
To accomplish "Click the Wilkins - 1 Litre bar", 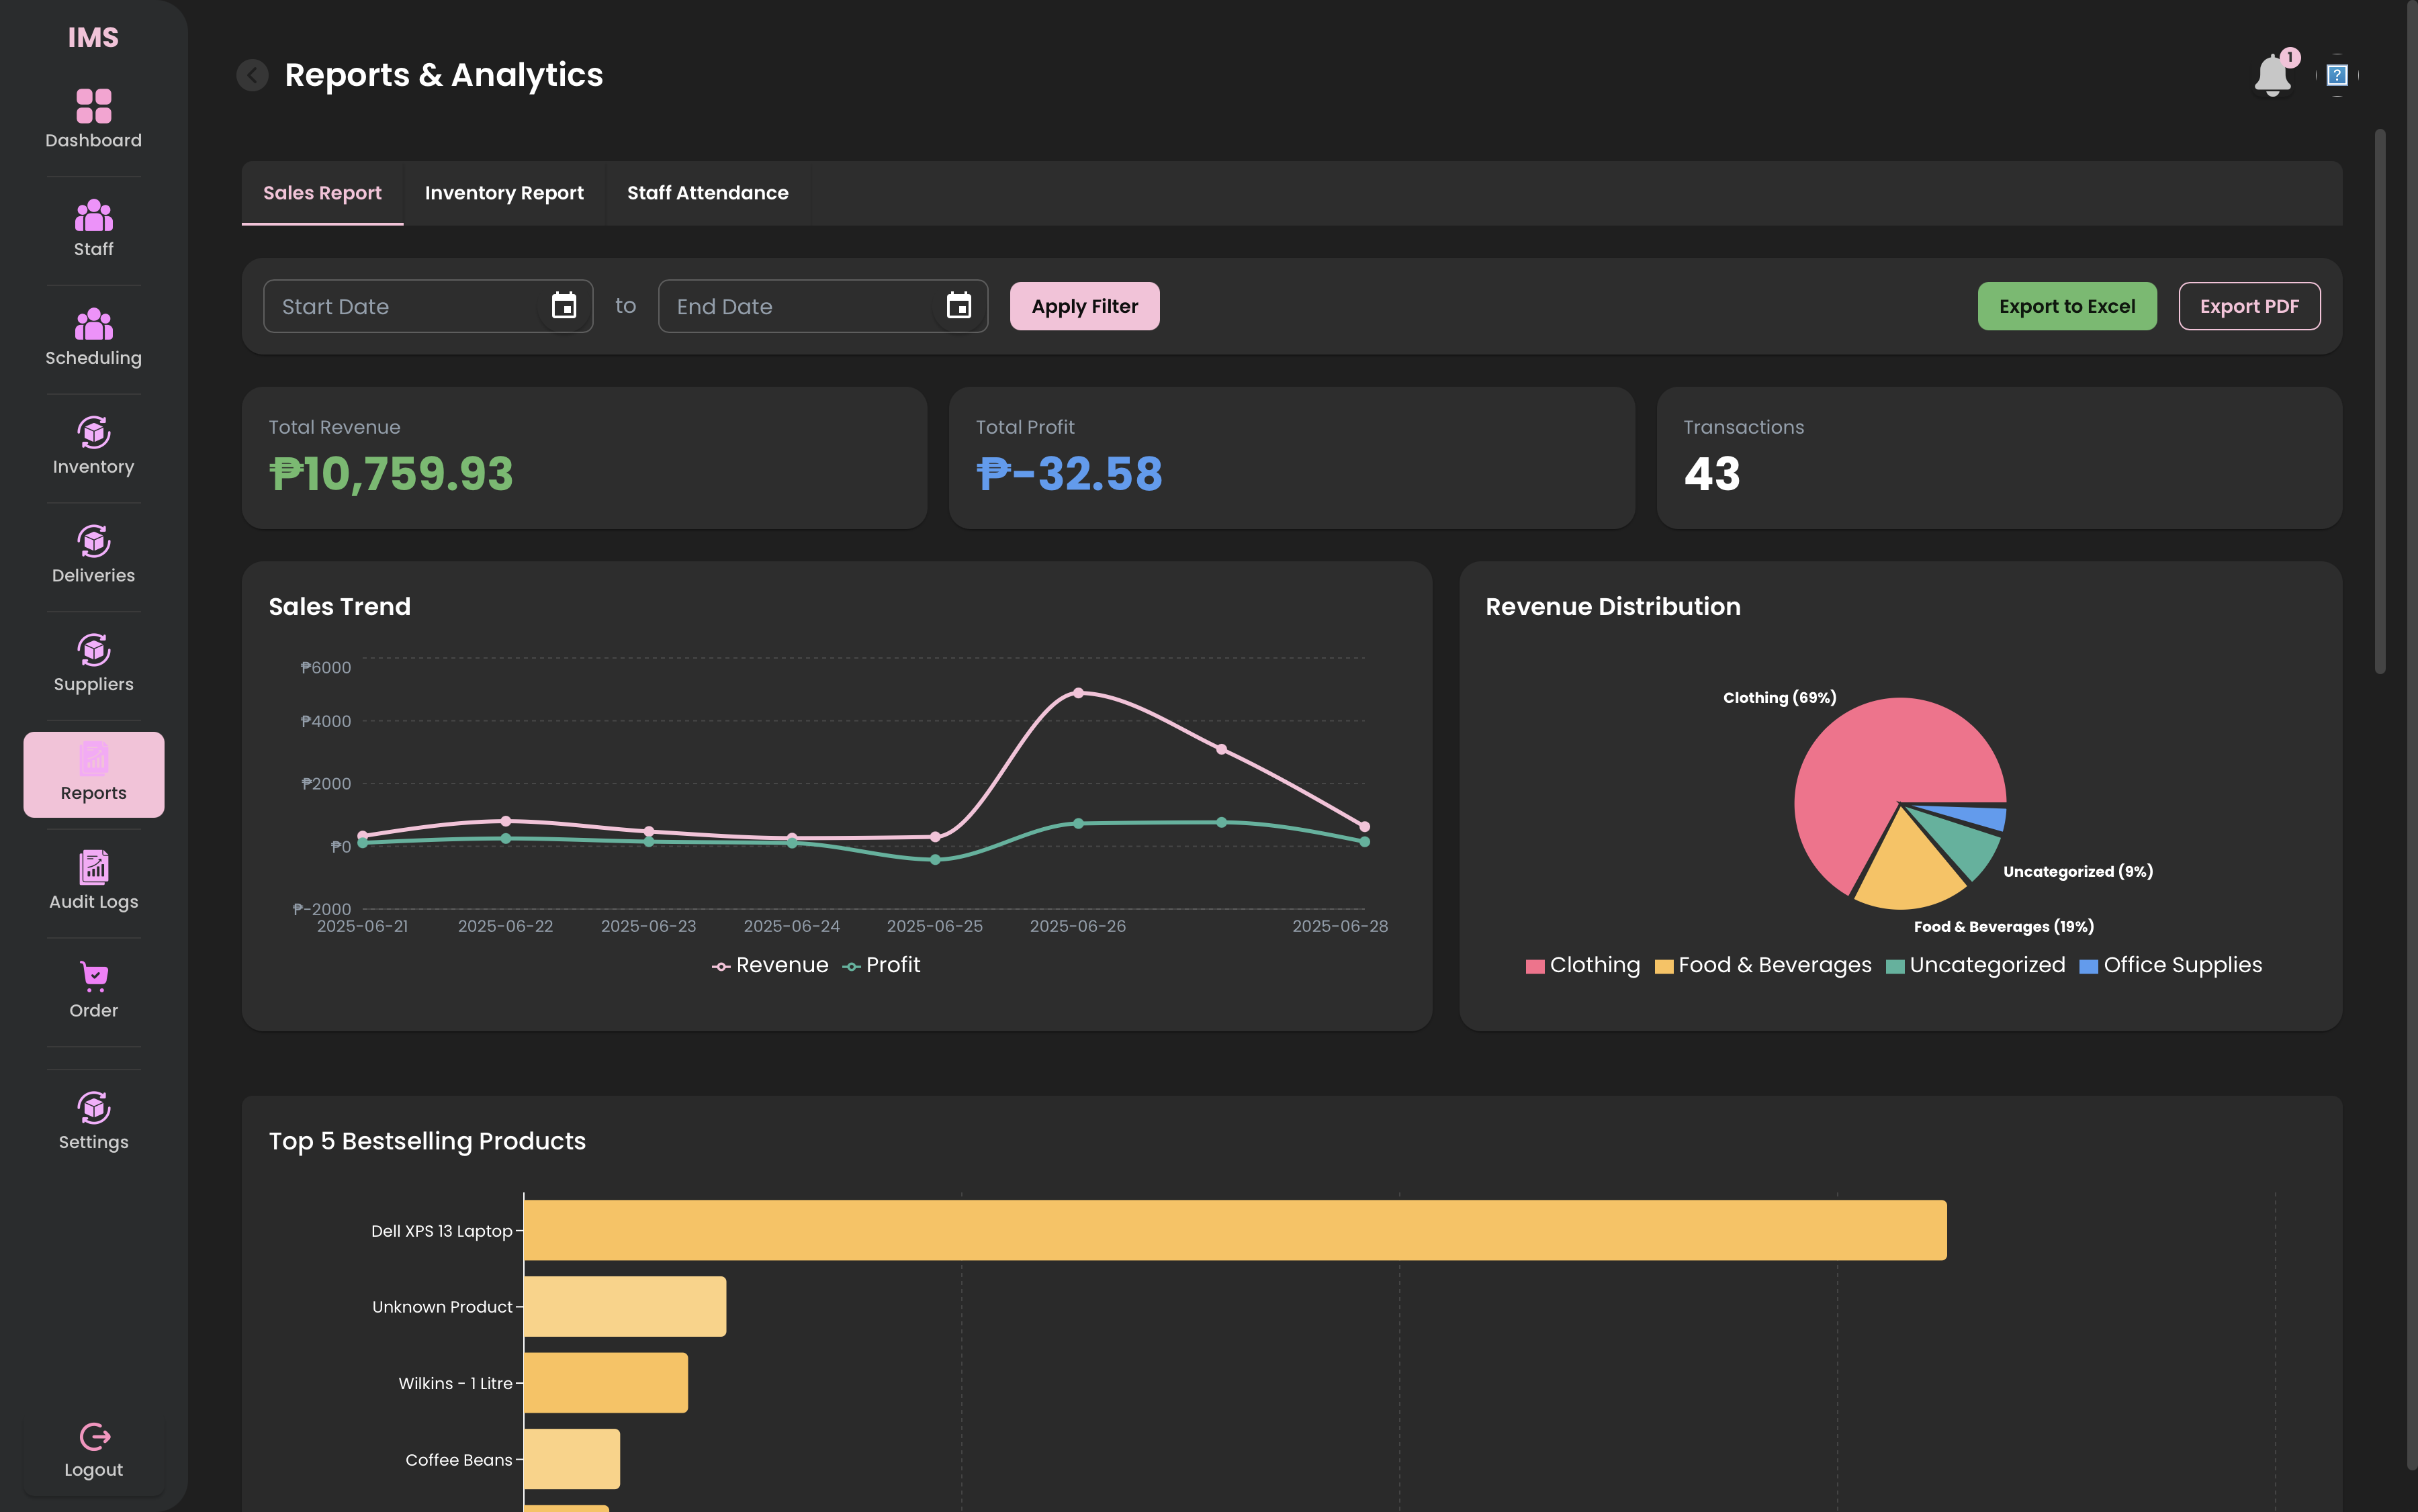I will tap(607, 1383).
